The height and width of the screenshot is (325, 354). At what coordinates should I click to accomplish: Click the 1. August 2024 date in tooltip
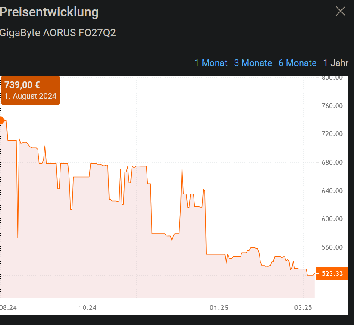pyautogui.click(x=30, y=96)
